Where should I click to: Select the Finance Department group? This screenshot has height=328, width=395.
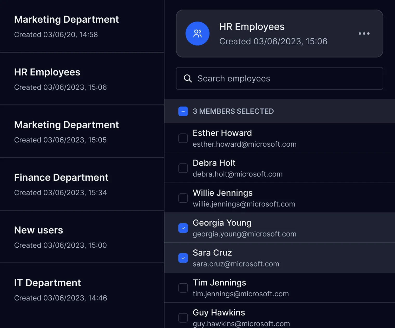[61, 184]
